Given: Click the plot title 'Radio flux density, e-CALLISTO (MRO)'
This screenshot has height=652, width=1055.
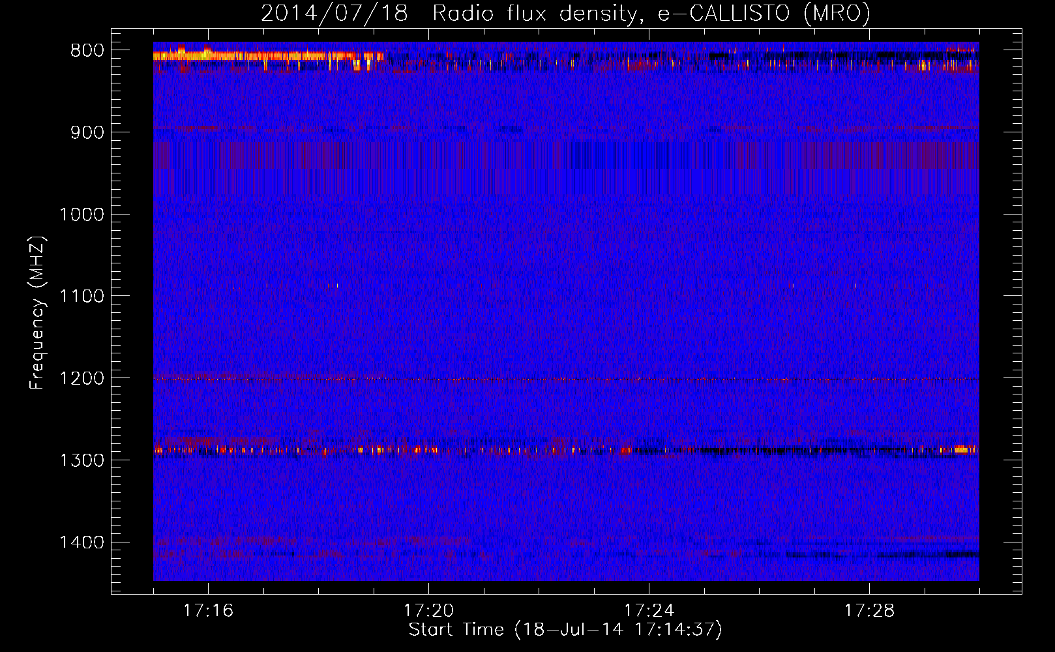Looking at the screenshot, I should (651, 14).
